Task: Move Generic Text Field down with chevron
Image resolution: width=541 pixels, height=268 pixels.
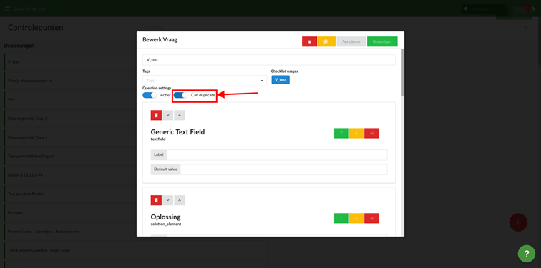Action: click(x=167, y=115)
